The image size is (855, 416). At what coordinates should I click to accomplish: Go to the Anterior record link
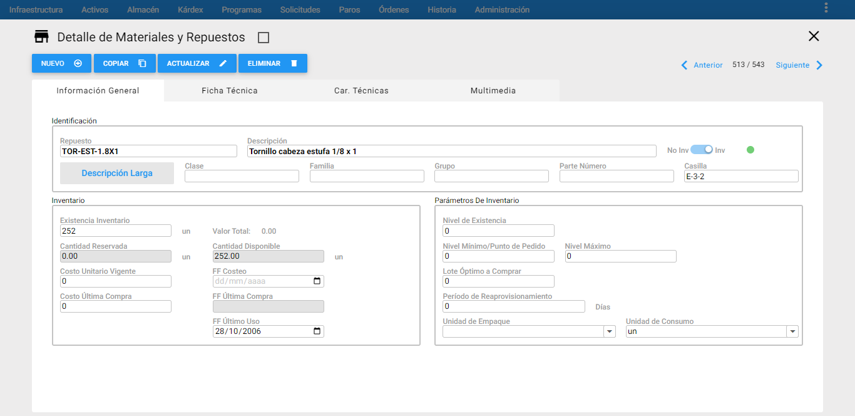tap(708, 65)
